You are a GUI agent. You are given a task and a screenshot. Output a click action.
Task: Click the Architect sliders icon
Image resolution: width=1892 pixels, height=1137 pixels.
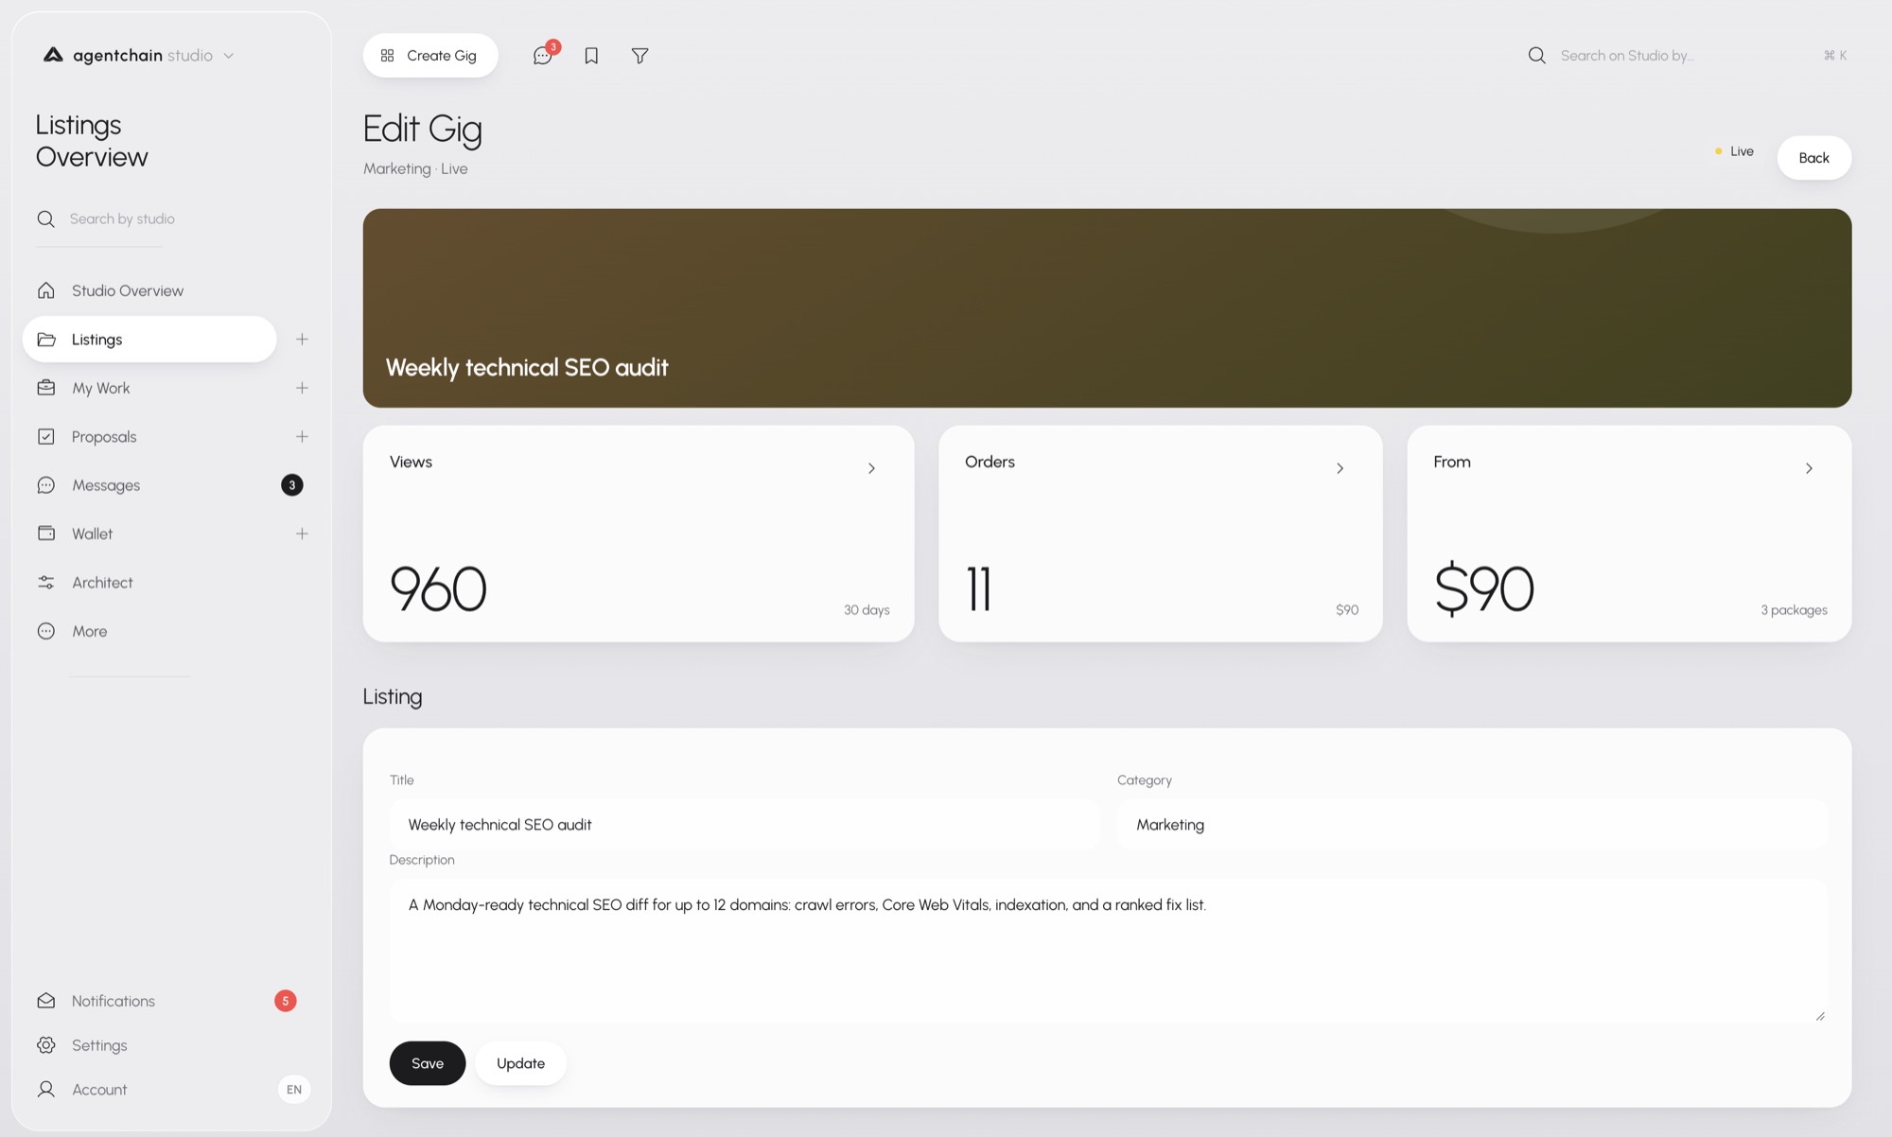click(45, 583)
